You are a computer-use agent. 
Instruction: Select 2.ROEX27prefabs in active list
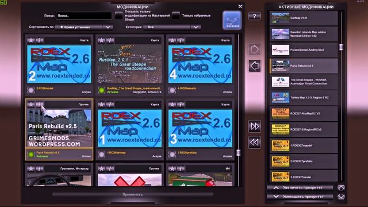(x=304, y=162)
